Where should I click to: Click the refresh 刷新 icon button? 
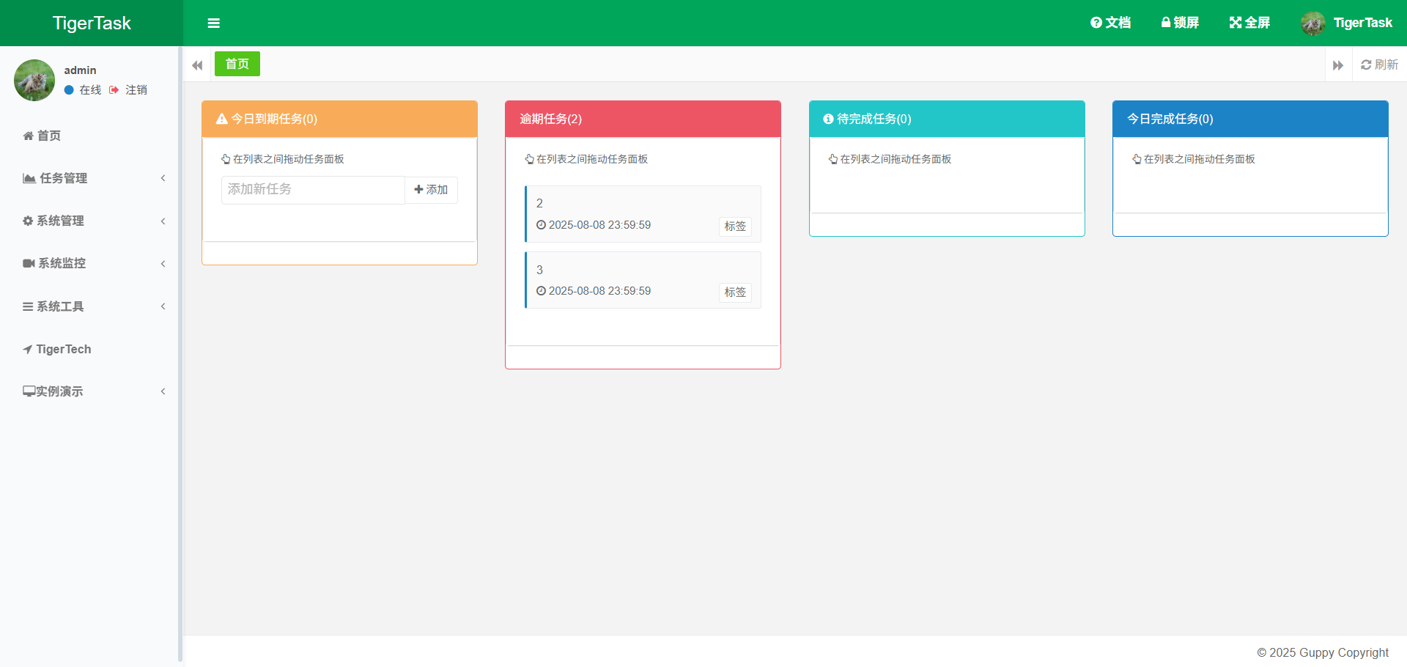click(x=1379, y=65)
